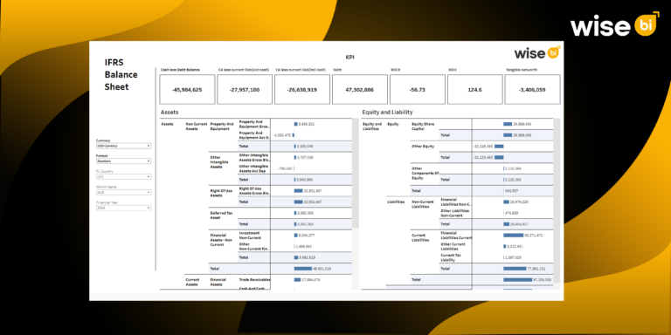Click the "Equity and Liability" section heading

[387, 112]
